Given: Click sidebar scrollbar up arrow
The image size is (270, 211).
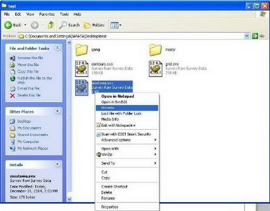Looking at the screenshot, I should pyautogui.click(x=69, y=43).
